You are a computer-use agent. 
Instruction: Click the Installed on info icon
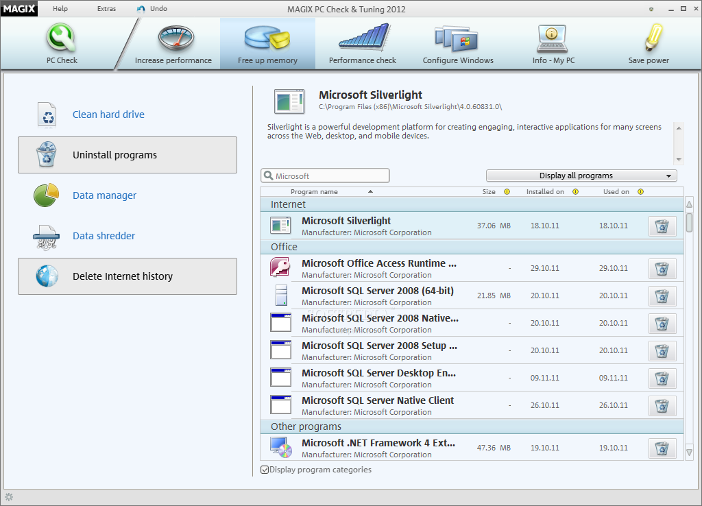click(575, 192)
